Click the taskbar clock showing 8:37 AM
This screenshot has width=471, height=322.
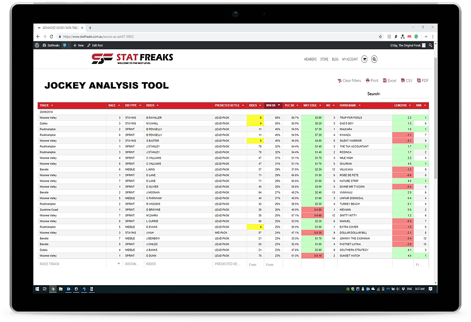coord(420,289)
